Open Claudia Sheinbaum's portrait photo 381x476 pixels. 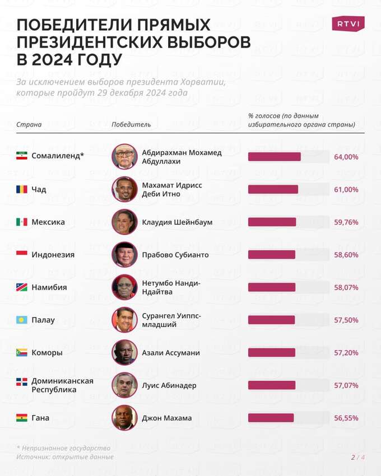coord(124,222)
